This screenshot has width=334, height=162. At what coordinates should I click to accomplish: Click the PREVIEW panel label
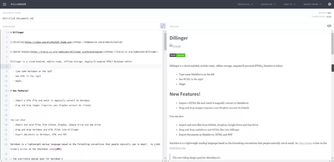click(x=174, y=27)
